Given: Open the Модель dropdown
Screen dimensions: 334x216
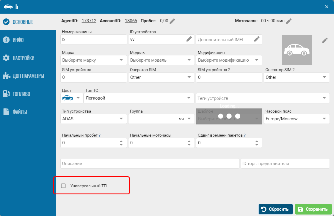Looking at the screenshot, I should [x=161, y=60].
